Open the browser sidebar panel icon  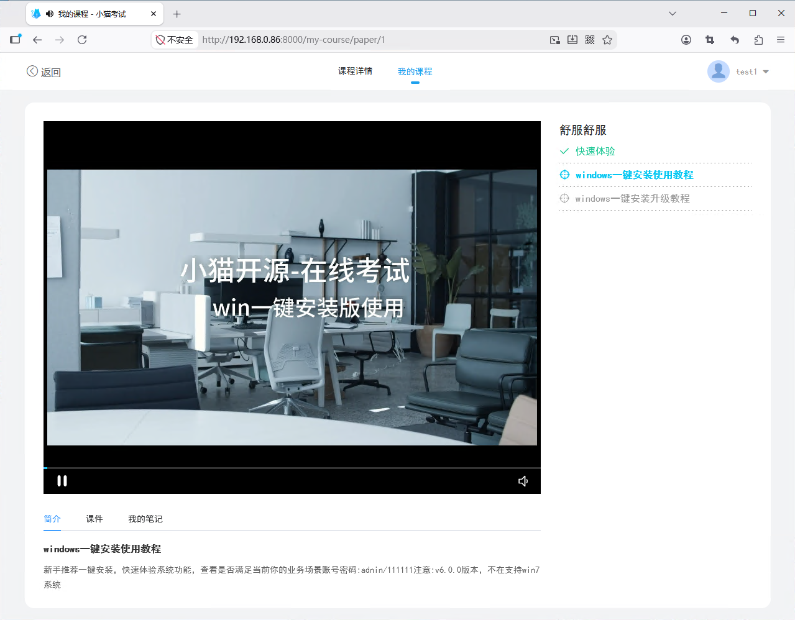coord(16,39)
